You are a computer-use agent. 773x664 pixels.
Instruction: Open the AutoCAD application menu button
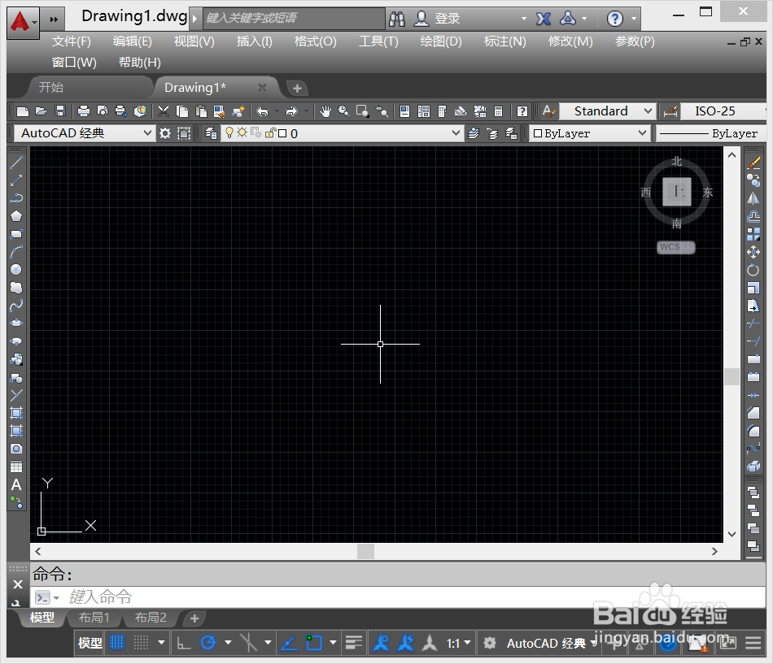23,22
